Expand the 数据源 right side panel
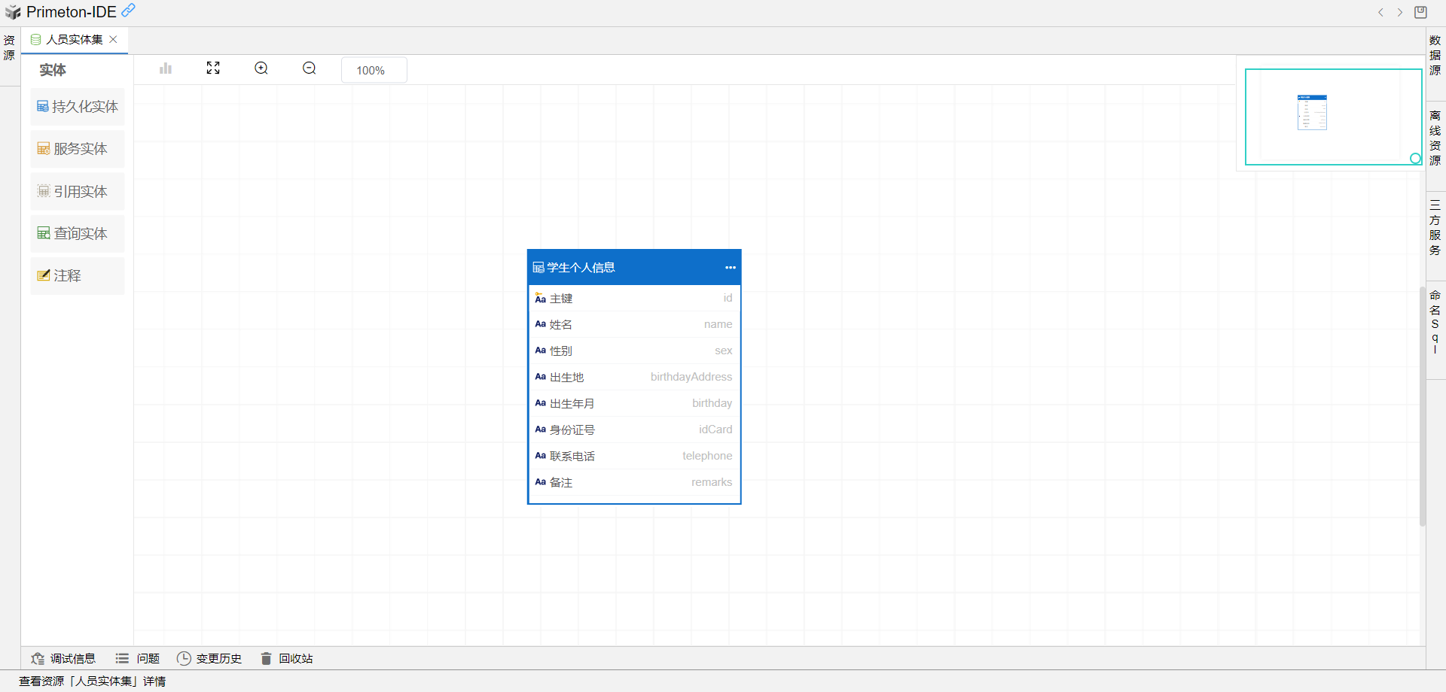This screenshot has width=1446, height=692. tap(1435, 55)
